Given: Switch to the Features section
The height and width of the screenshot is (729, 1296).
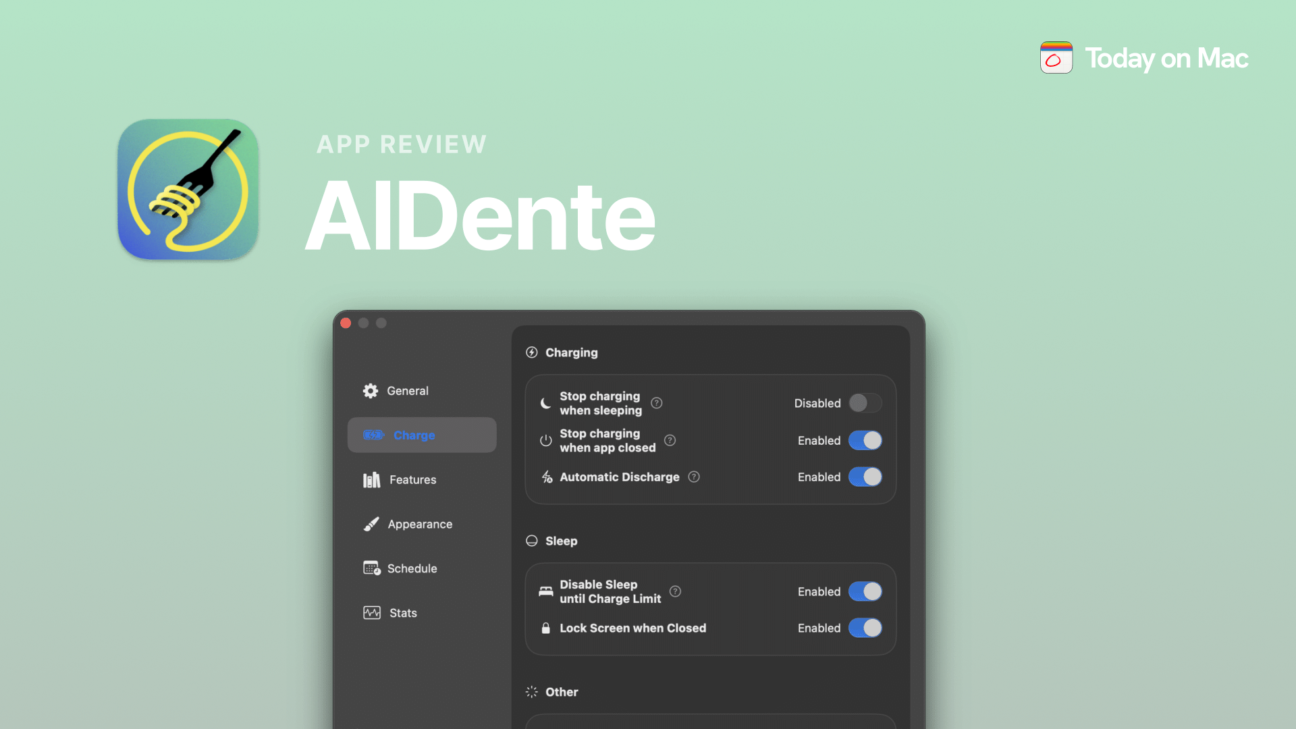Looking at the screenshot, I should pos(412,479).
